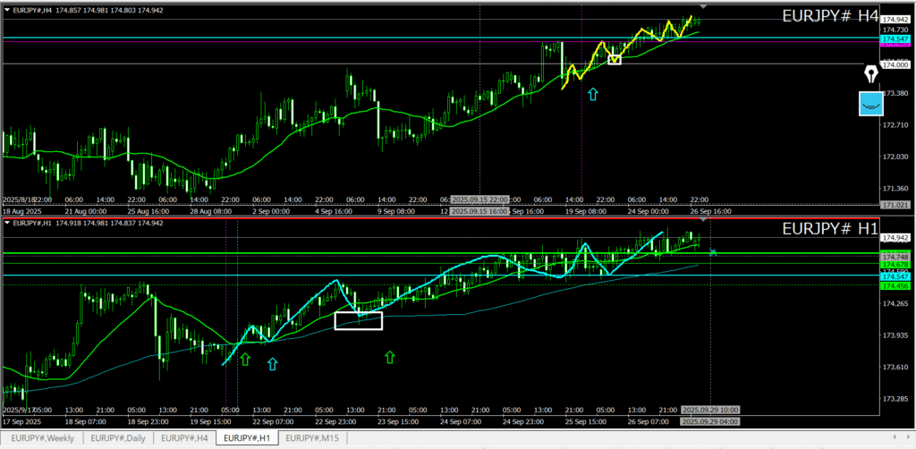Expand the EURJPY#,H4 chart title triangle
Viewport: 916px width, 449px height.
tap(5, 7)
